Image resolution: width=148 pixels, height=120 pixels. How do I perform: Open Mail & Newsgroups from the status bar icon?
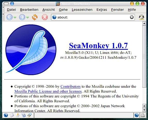(12, 115)
